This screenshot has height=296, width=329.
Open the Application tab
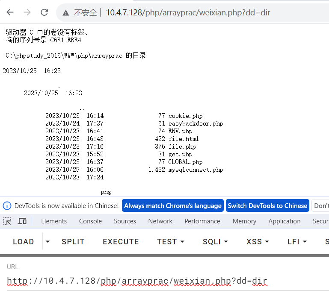coord(285,221)
